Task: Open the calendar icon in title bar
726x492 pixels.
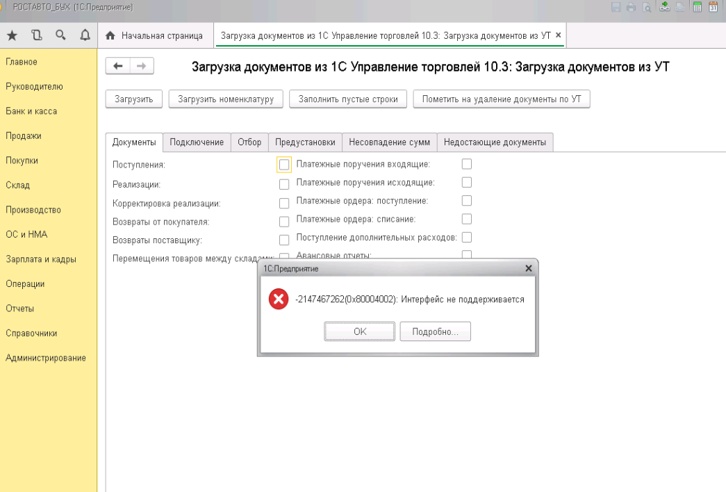Action: pos(712,7)
